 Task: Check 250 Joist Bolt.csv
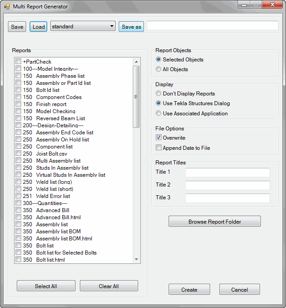[18, 153]
